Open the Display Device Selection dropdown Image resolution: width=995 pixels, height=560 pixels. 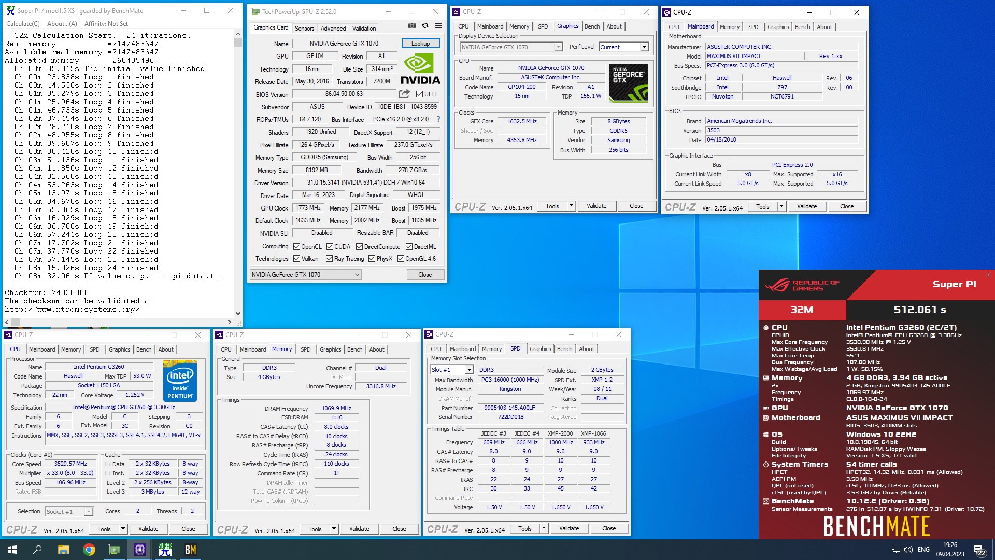pos(511,47)
